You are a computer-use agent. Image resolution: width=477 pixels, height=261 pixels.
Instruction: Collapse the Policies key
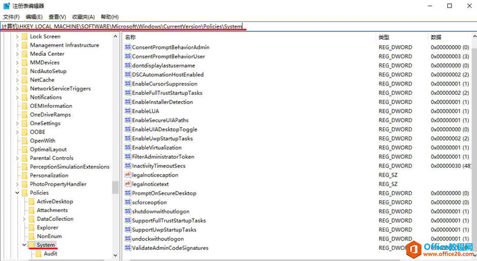point(17,193)
